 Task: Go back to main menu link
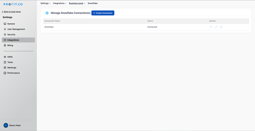[x=11, y=12]
